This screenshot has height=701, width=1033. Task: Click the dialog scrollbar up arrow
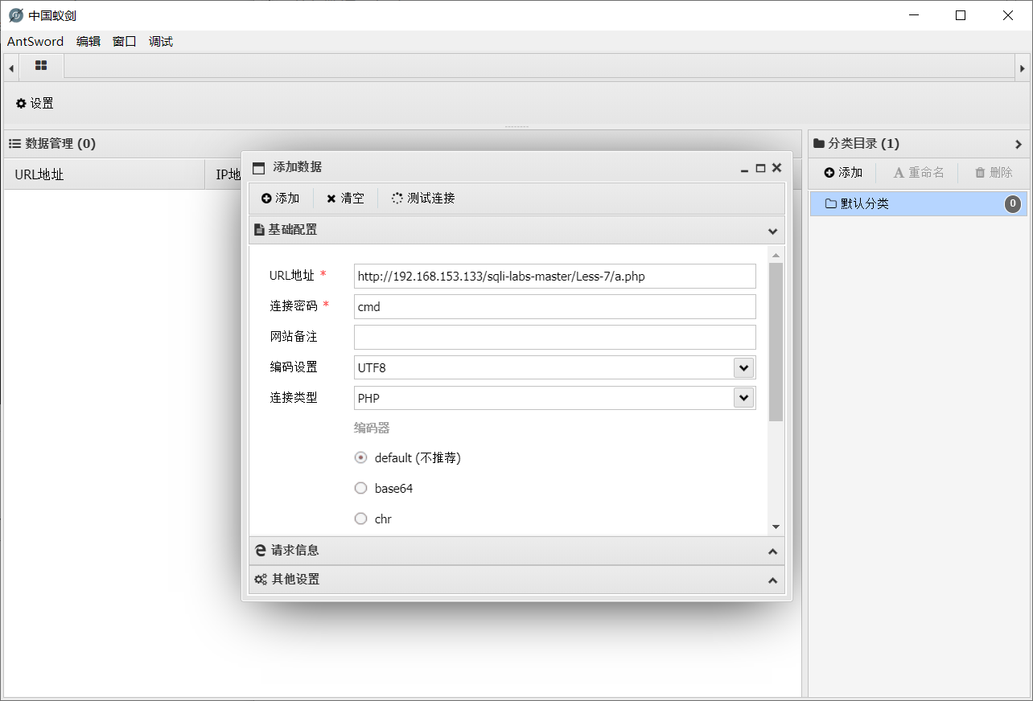click(x=776, y=255)
